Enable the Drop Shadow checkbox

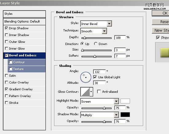pos(6,28)
